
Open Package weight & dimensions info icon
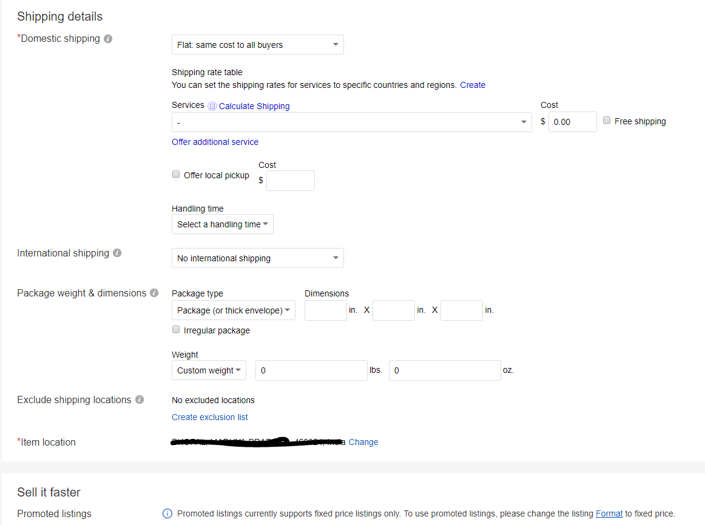[154, 293]
